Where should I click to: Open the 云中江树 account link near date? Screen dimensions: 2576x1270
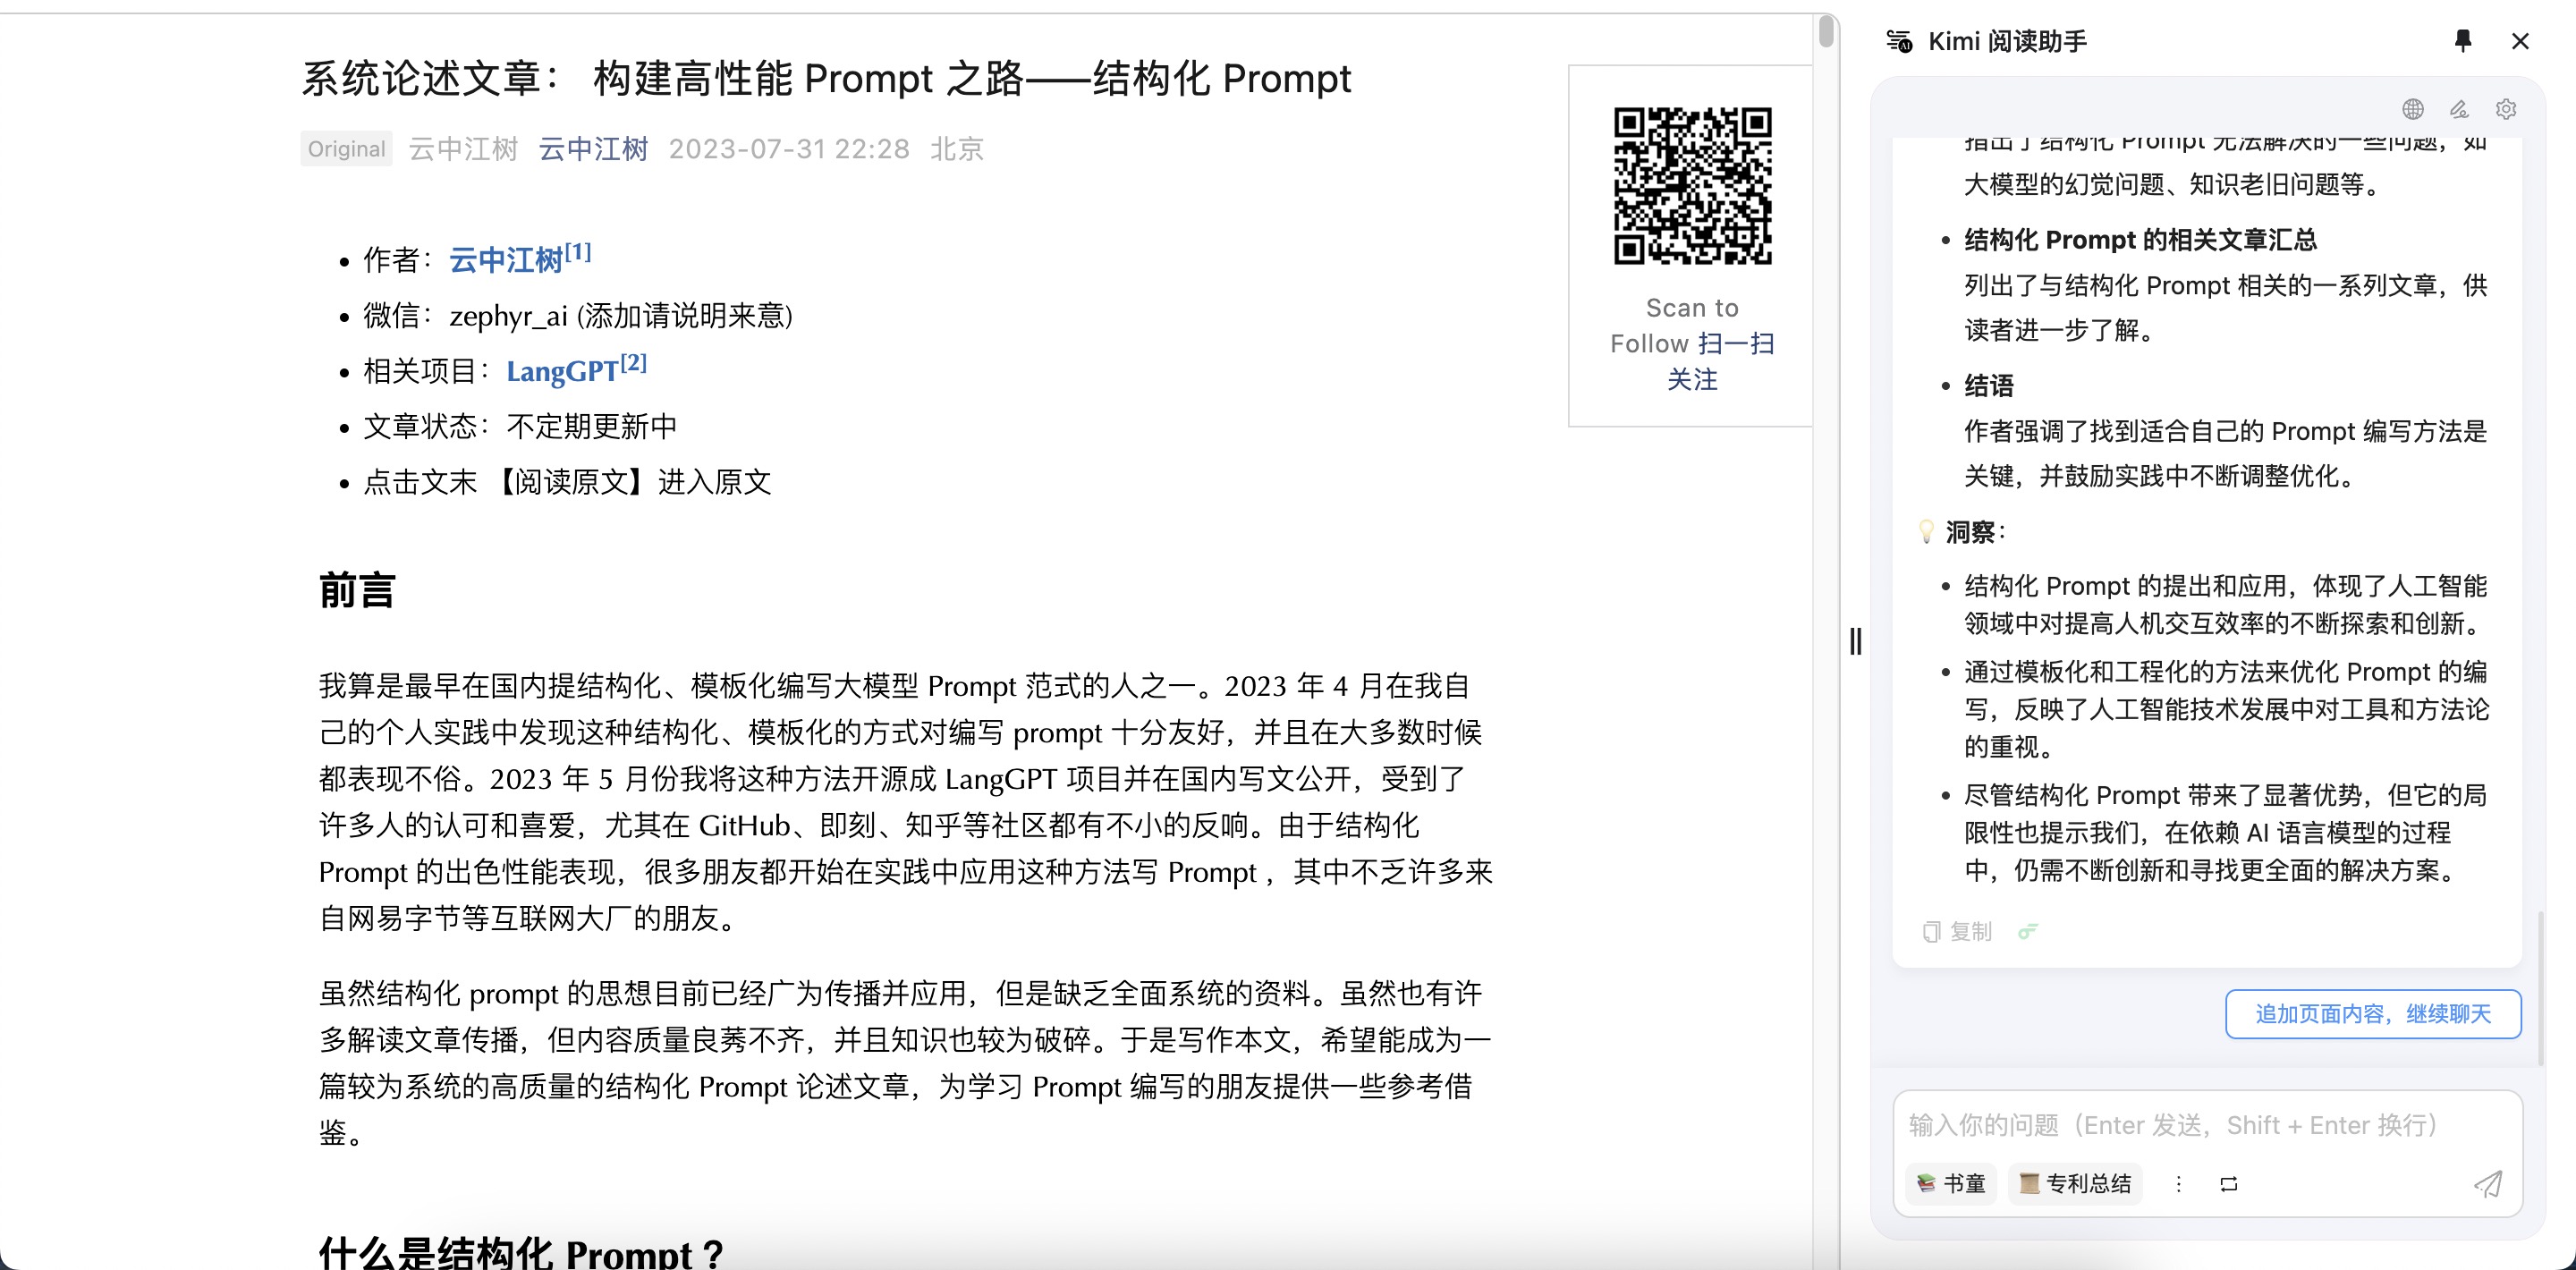(x=593, y=149)
